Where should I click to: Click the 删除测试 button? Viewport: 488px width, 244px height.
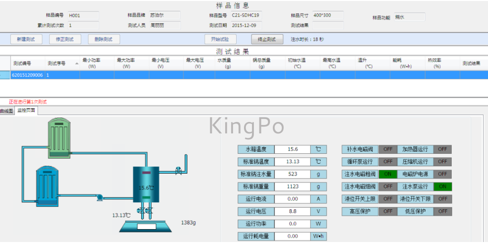coord(104,39)
